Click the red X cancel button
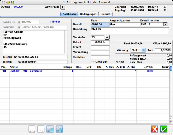Screen dimensions: 173x135 coord(155,129)
